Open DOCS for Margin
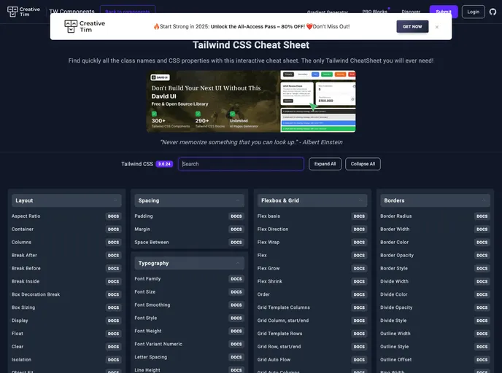The image size is (502, 373). click(236, 229)
